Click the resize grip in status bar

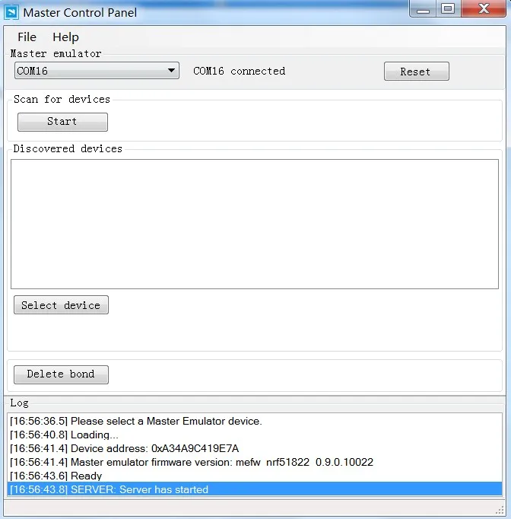(x=500, y=510)
